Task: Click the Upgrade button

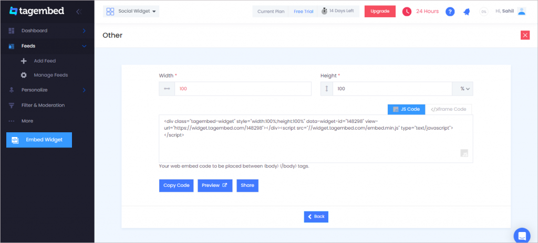Action: [380, 12]
